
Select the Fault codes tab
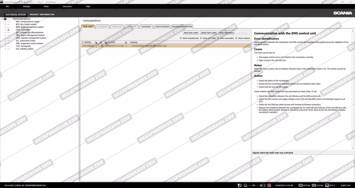(x=88, y=27)
